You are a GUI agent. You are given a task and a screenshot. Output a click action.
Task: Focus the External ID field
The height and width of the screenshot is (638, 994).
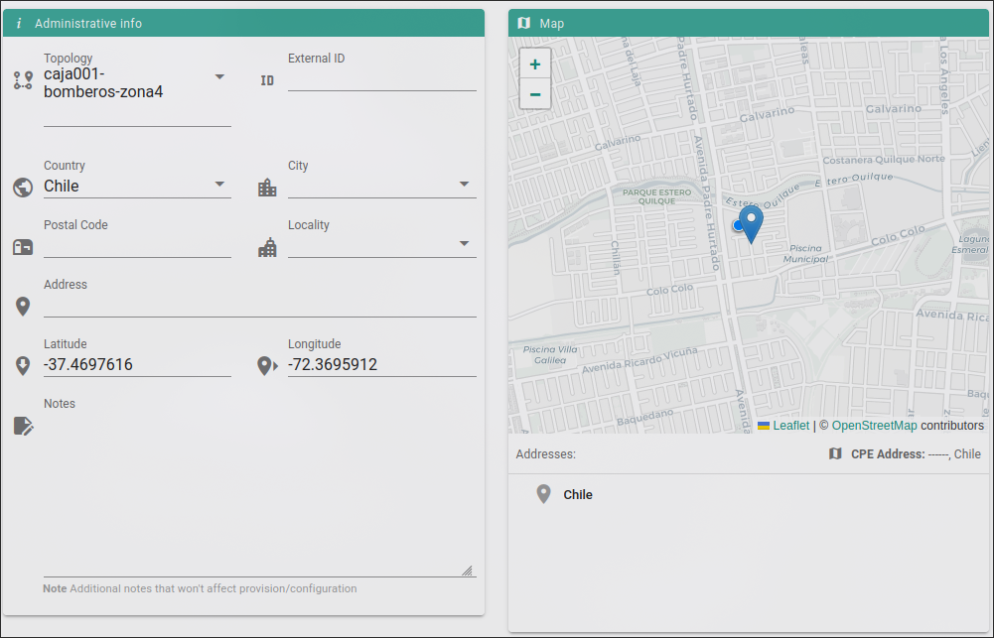[x=381, y=79]
